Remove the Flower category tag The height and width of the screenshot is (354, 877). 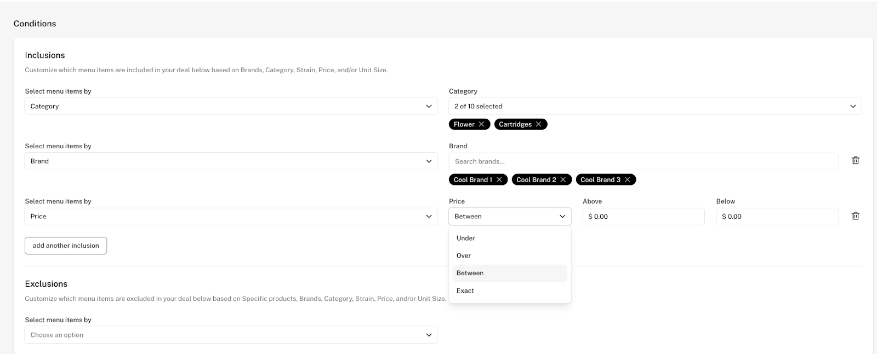(x=481, y=124)
